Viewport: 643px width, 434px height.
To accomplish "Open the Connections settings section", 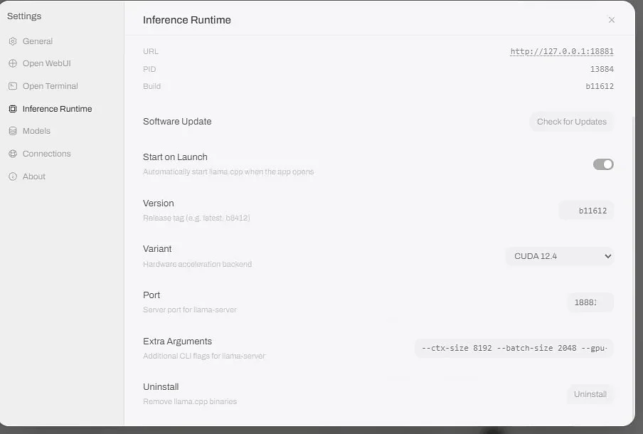I will coord(47,154).
